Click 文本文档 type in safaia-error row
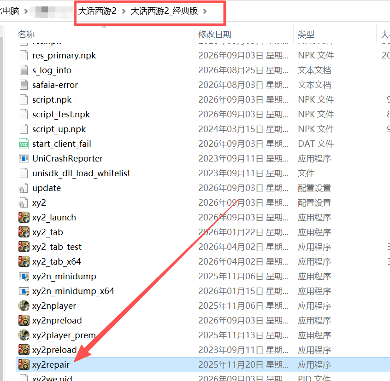This screenshot has height=381, width=390. tap(314, 85)
